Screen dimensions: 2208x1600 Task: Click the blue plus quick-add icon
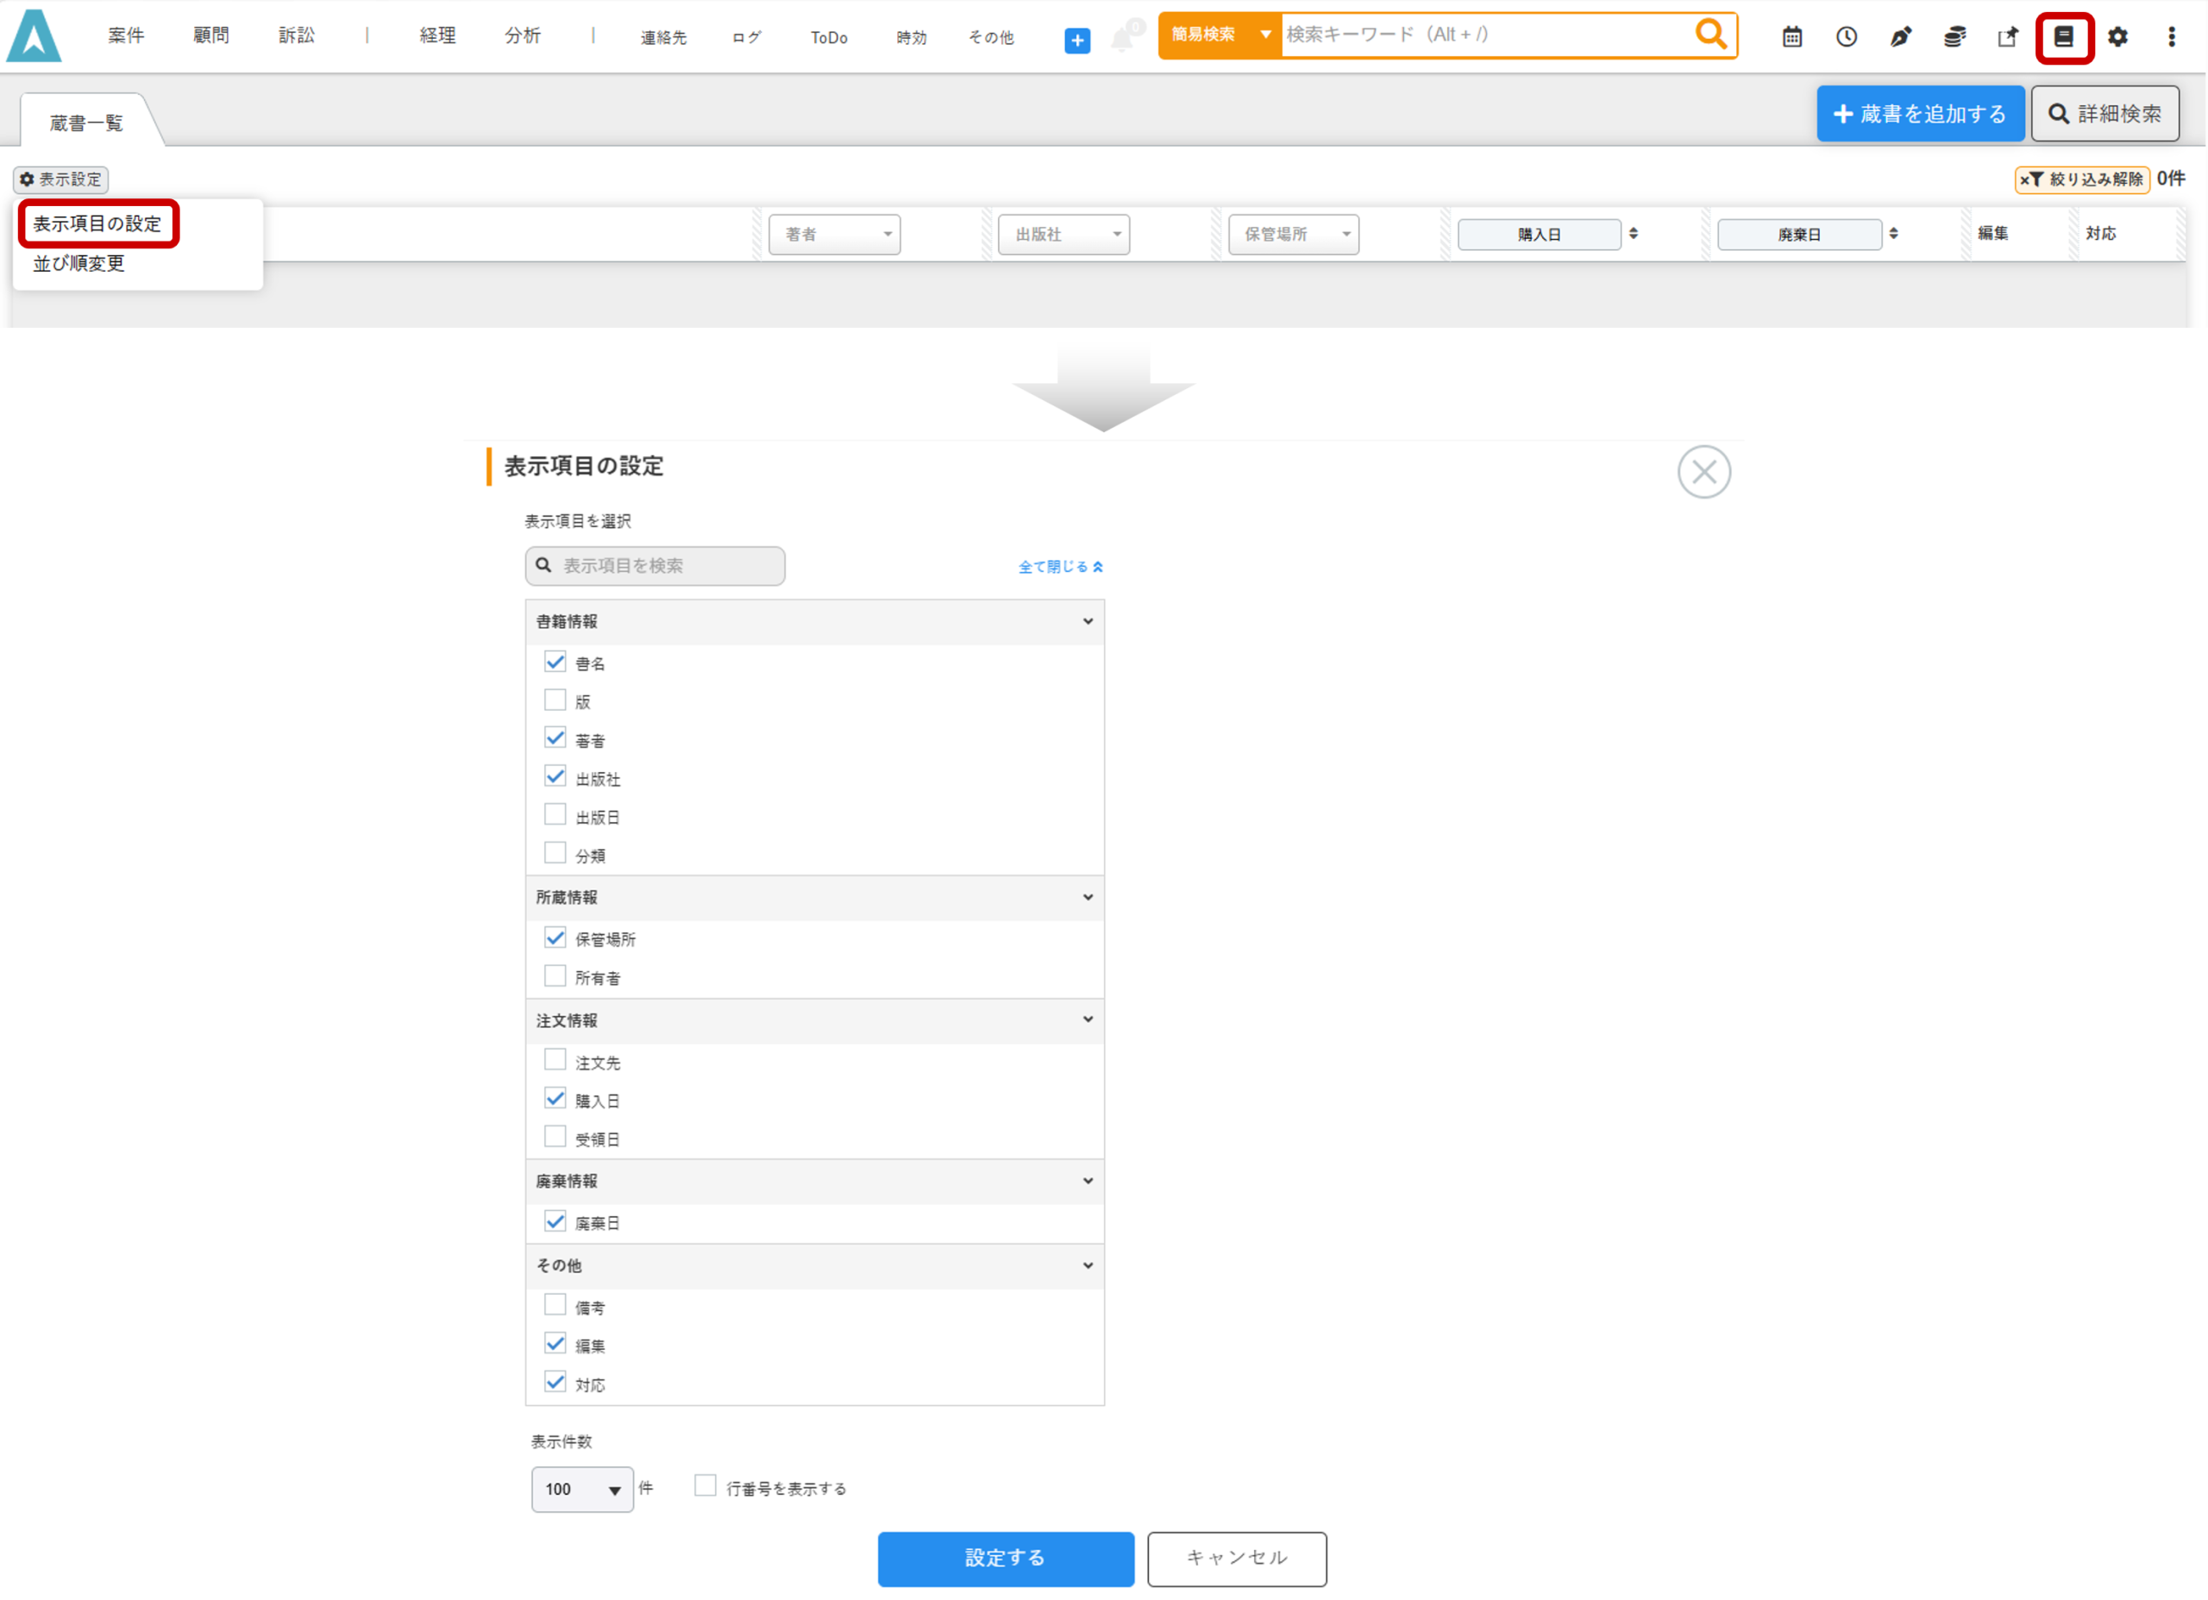point(1078,41)
